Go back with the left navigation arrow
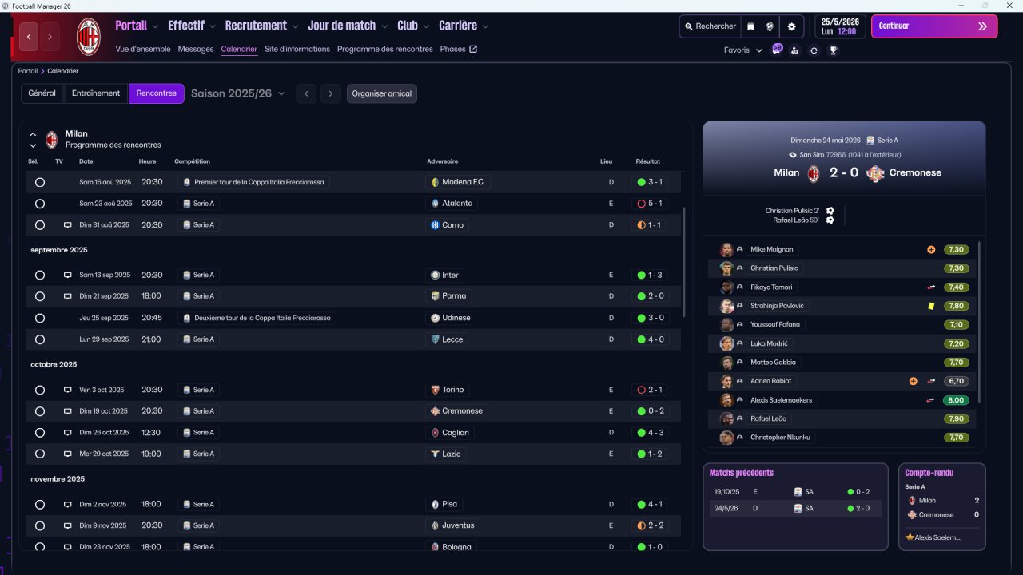1023x575 pixels. (30, 37)
